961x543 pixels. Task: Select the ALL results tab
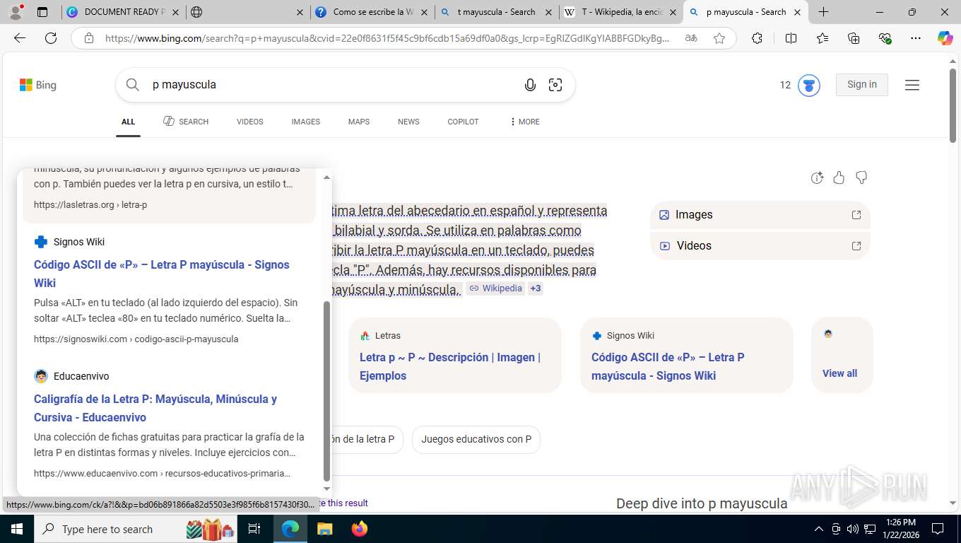point(128,122)
